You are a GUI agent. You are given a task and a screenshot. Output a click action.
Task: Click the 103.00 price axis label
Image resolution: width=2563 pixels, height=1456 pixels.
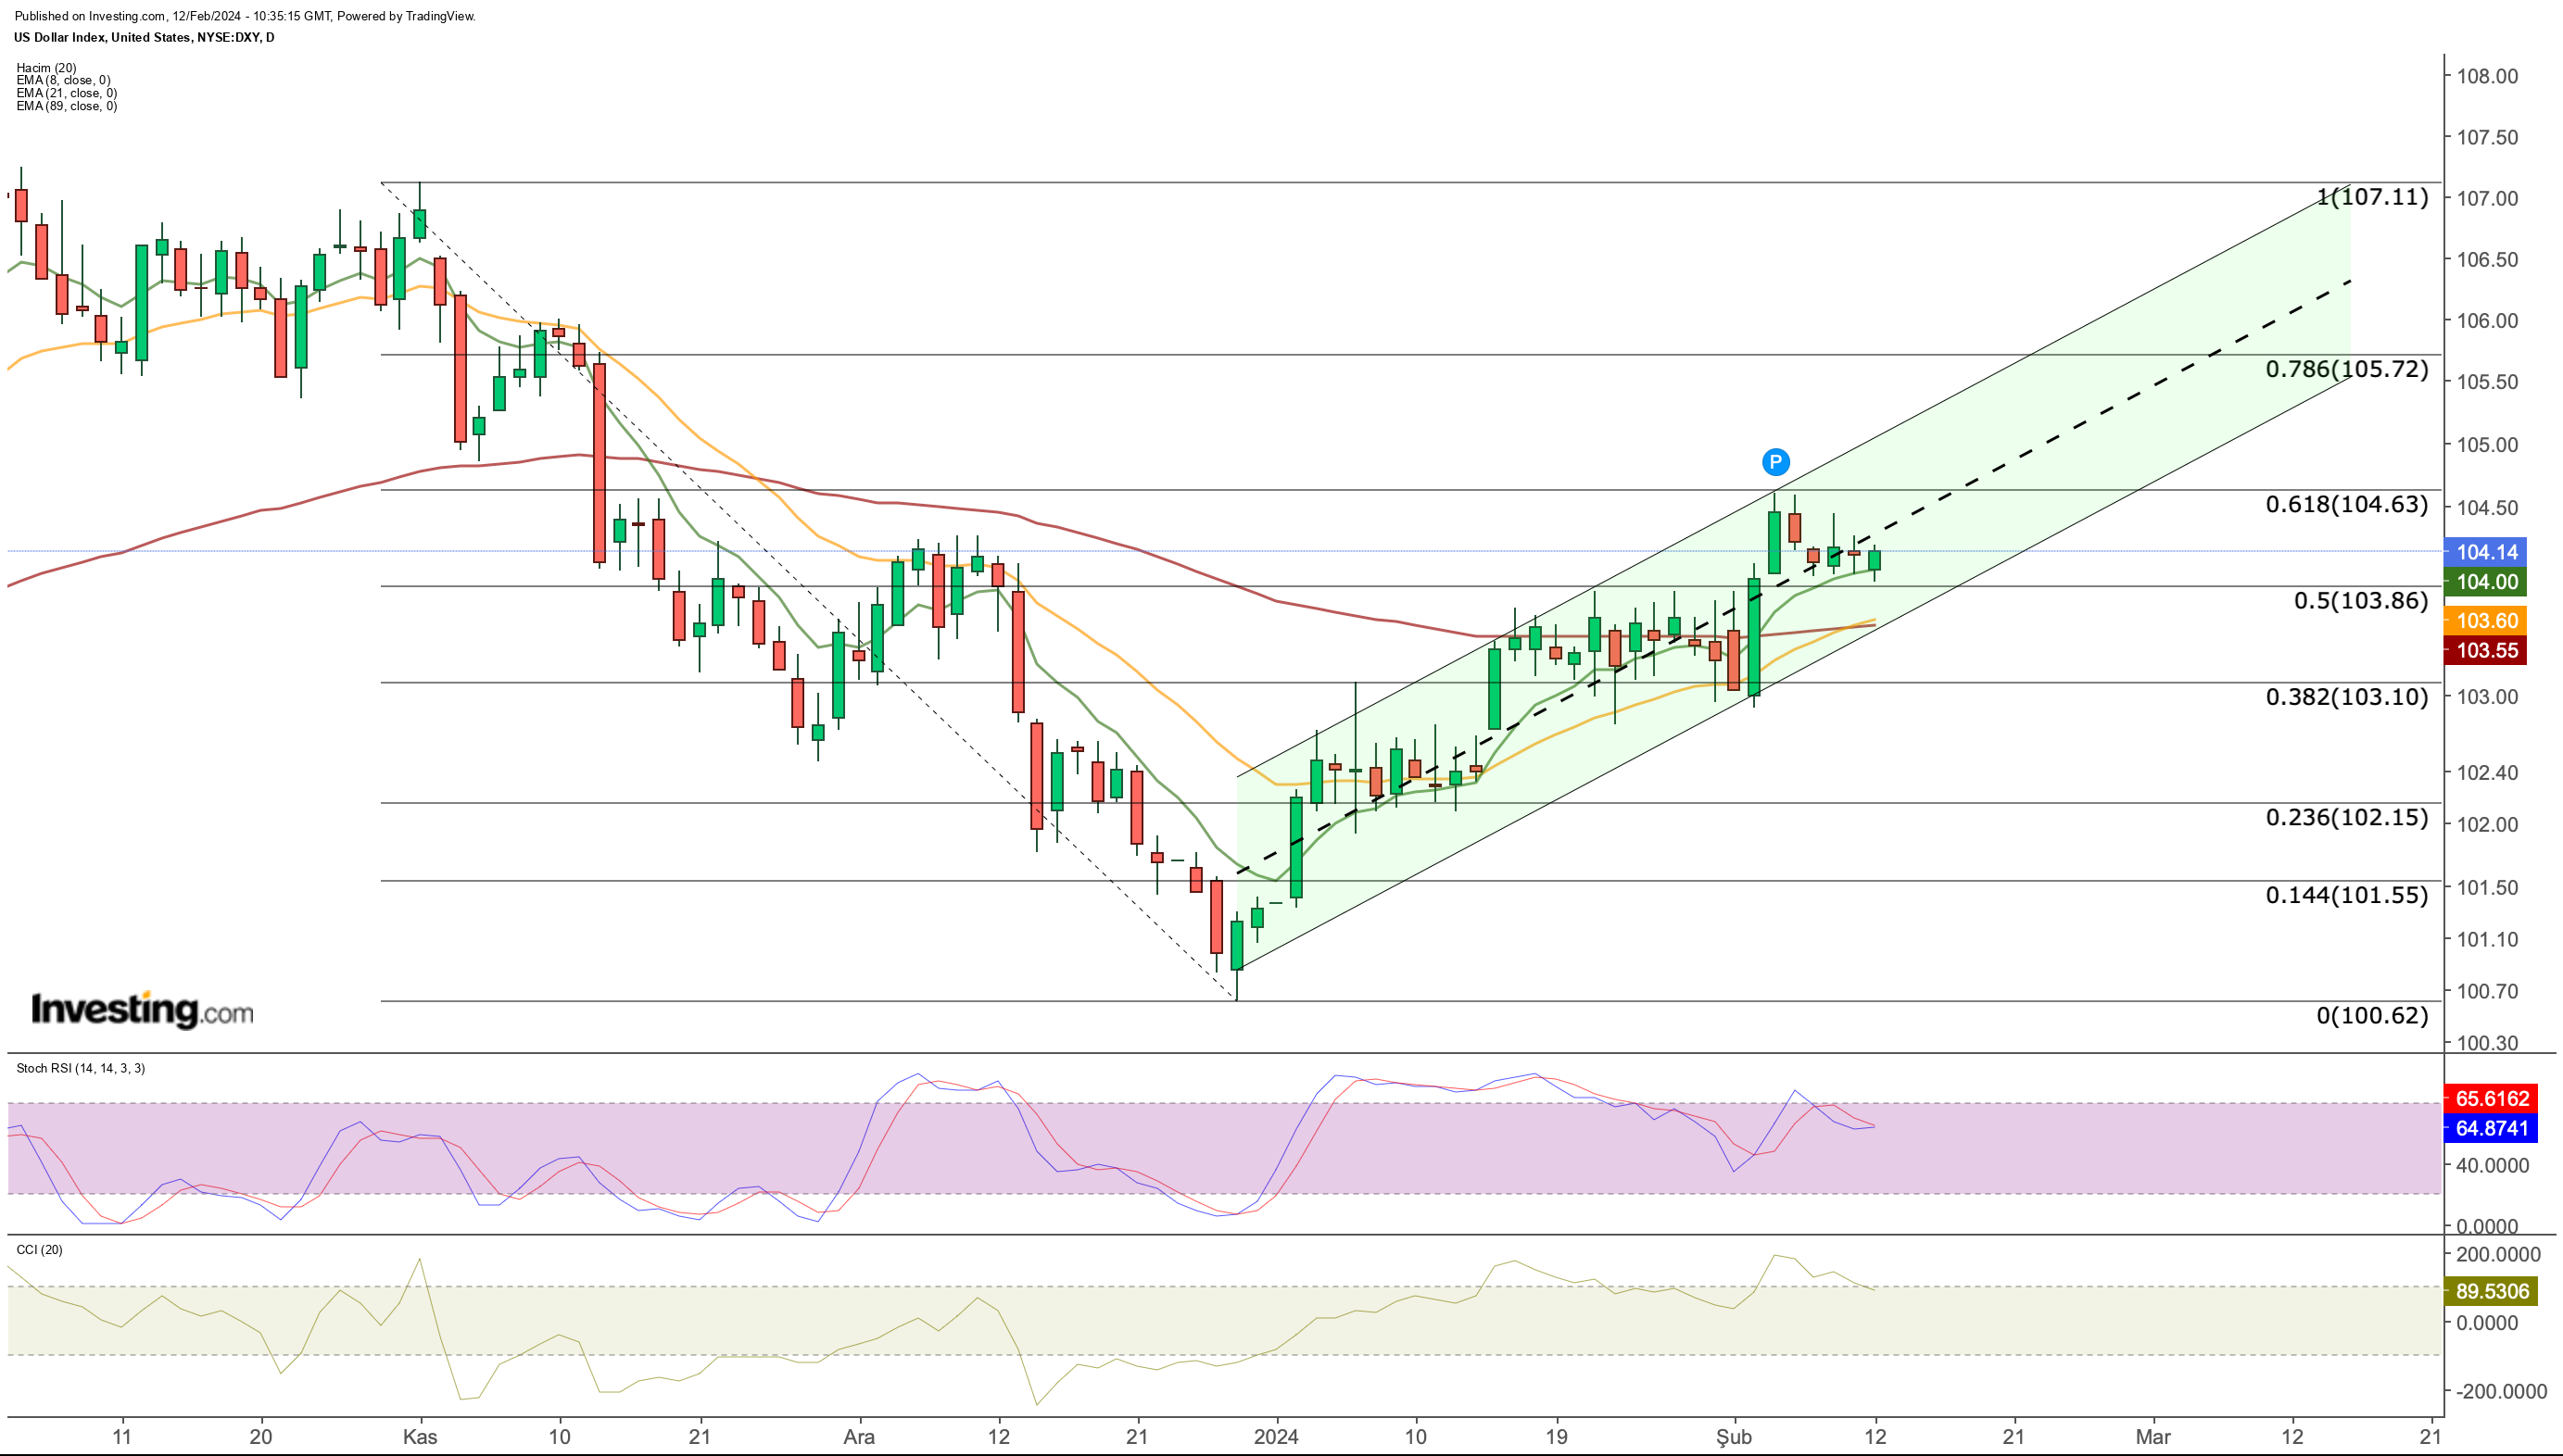click(2487, 697)
